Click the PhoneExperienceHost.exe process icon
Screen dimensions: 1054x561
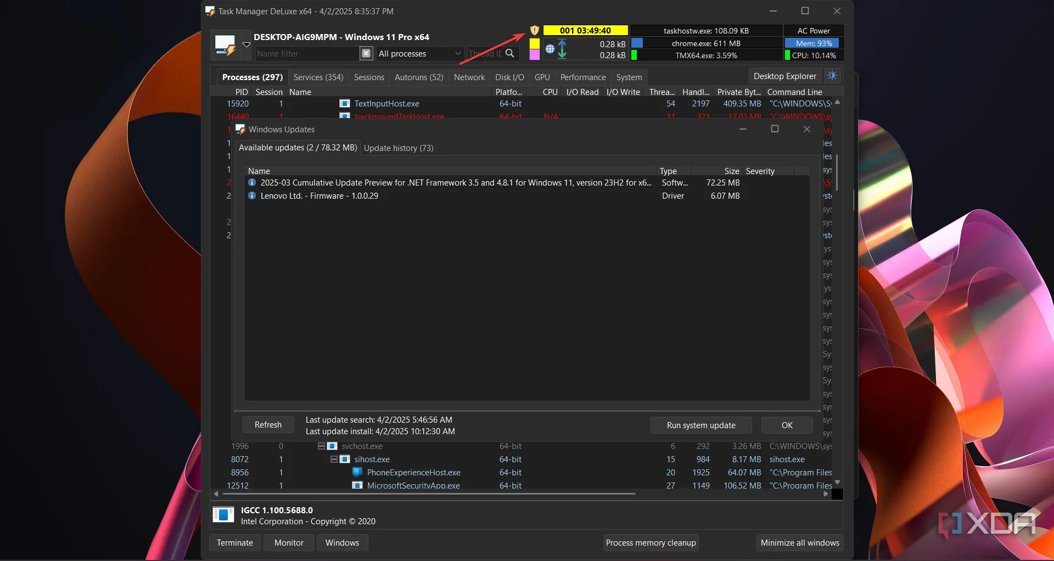click(x=357, y=473)
